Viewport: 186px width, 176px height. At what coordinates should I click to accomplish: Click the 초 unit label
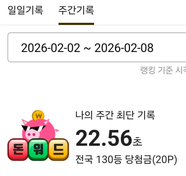(x=137, y=141)
